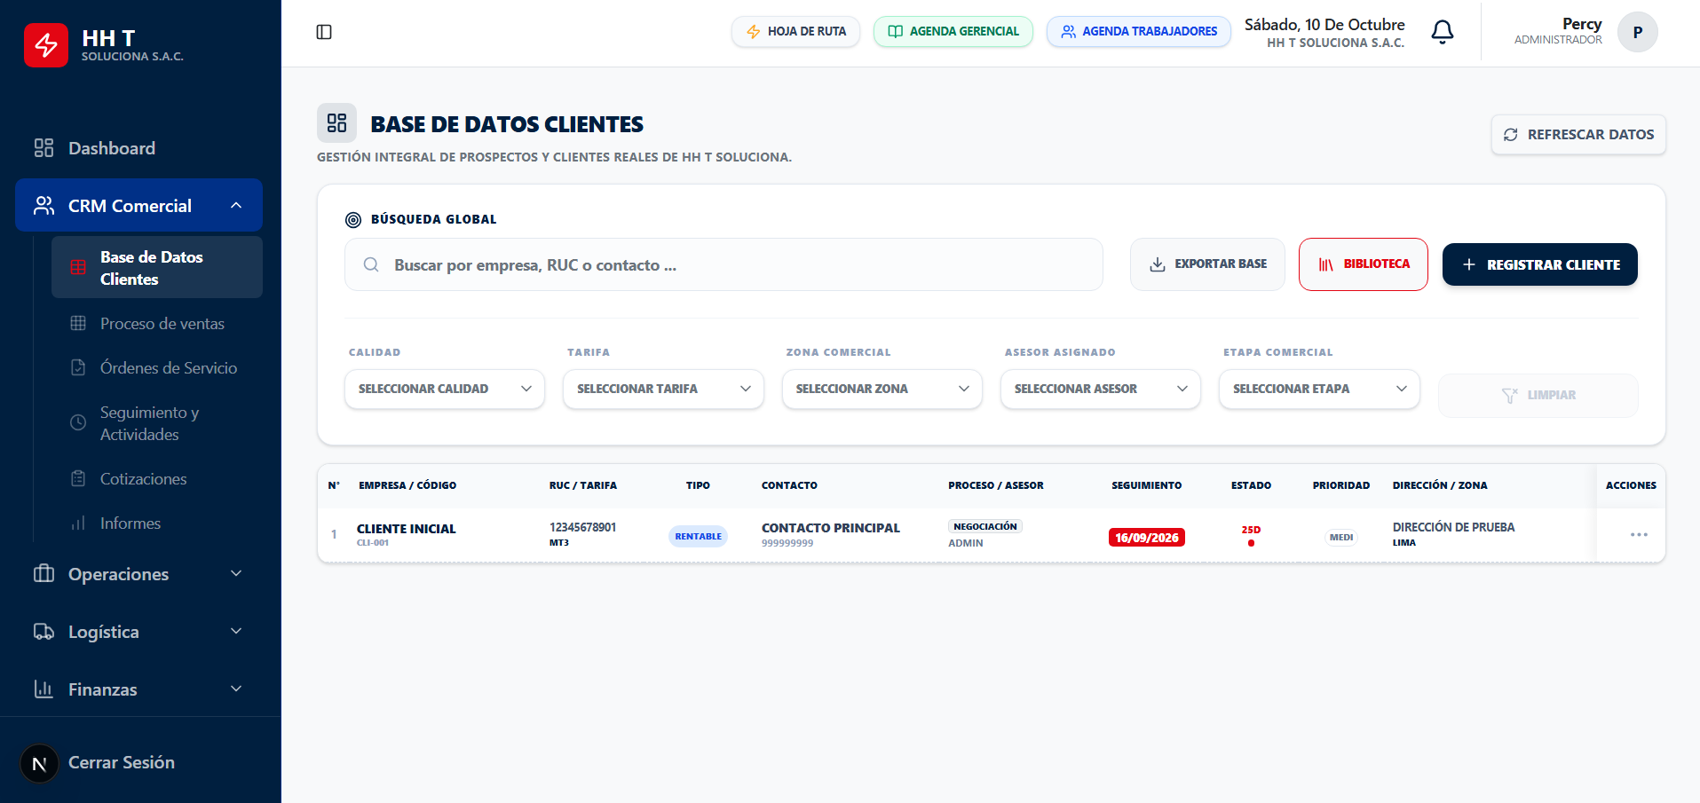
Task: Open Seleccionar Tarifa dropdown
Action: click(x=663, y=390)
